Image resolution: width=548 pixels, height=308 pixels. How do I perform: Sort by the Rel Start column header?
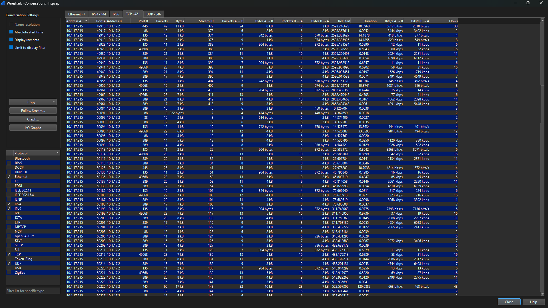[x=340, y=21]
